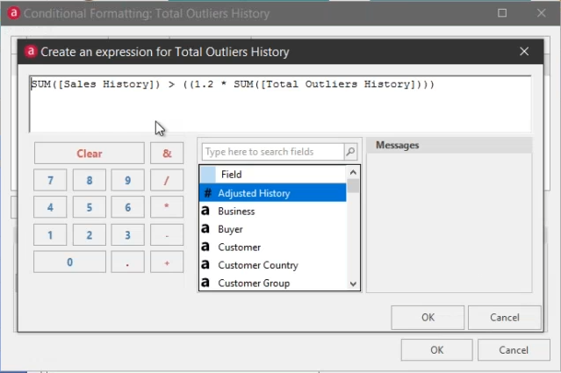Click in the expression editor text area

280,104
